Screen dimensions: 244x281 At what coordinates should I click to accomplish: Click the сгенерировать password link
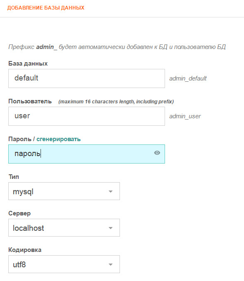[59, 139]
